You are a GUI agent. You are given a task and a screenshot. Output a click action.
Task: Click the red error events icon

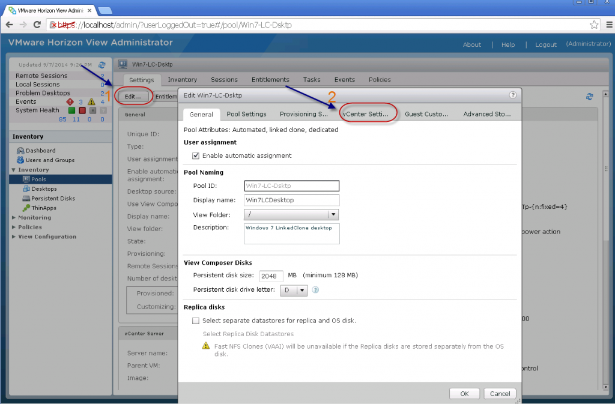(x=70, y=102)
